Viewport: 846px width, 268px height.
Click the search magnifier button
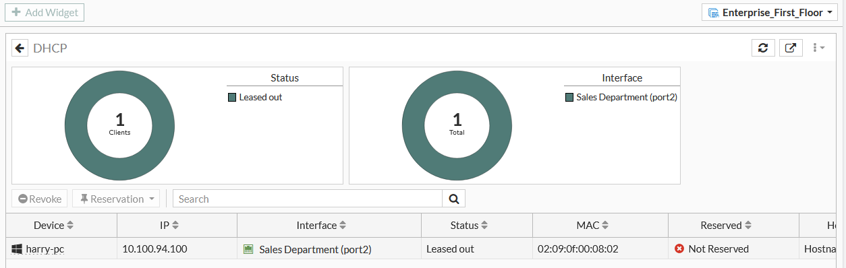tap(453, 199)
